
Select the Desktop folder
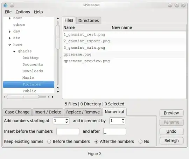(30, 58)
